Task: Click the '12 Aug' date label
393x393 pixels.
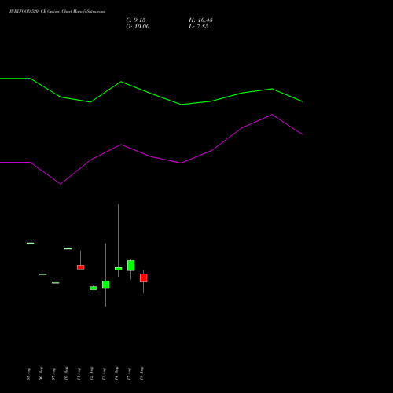Action: [91, 374]
